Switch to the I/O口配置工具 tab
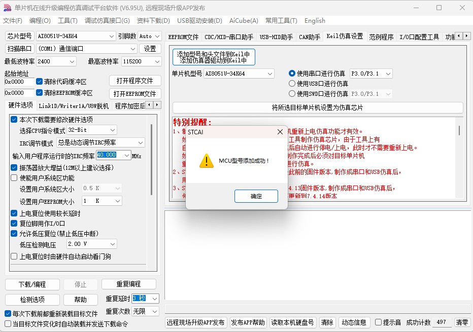This screenshot has height=332, width=473. [419, 37]
